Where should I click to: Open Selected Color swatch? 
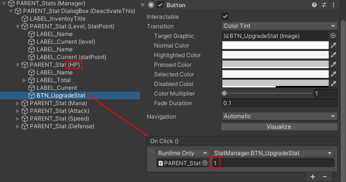(x=275, y=74)
